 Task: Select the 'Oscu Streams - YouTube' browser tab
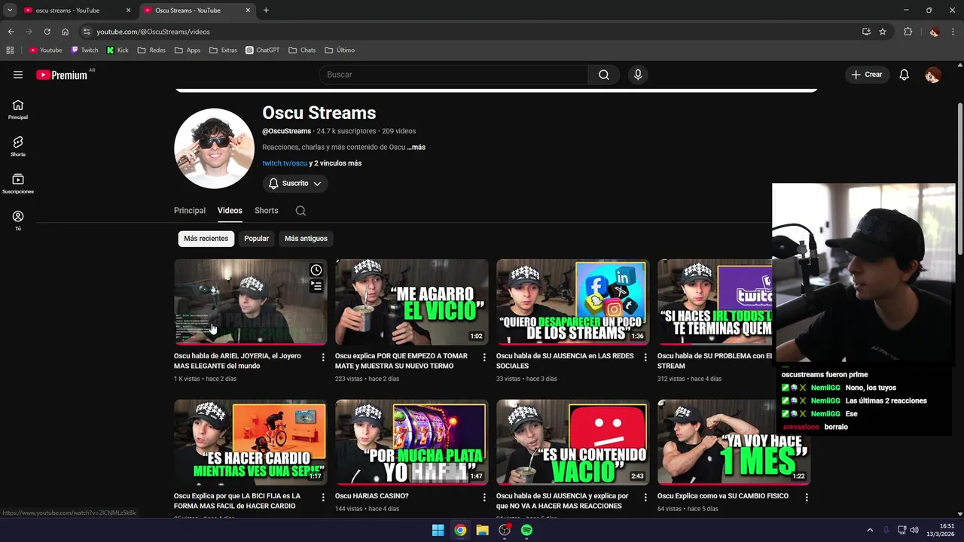coord(197,11)
